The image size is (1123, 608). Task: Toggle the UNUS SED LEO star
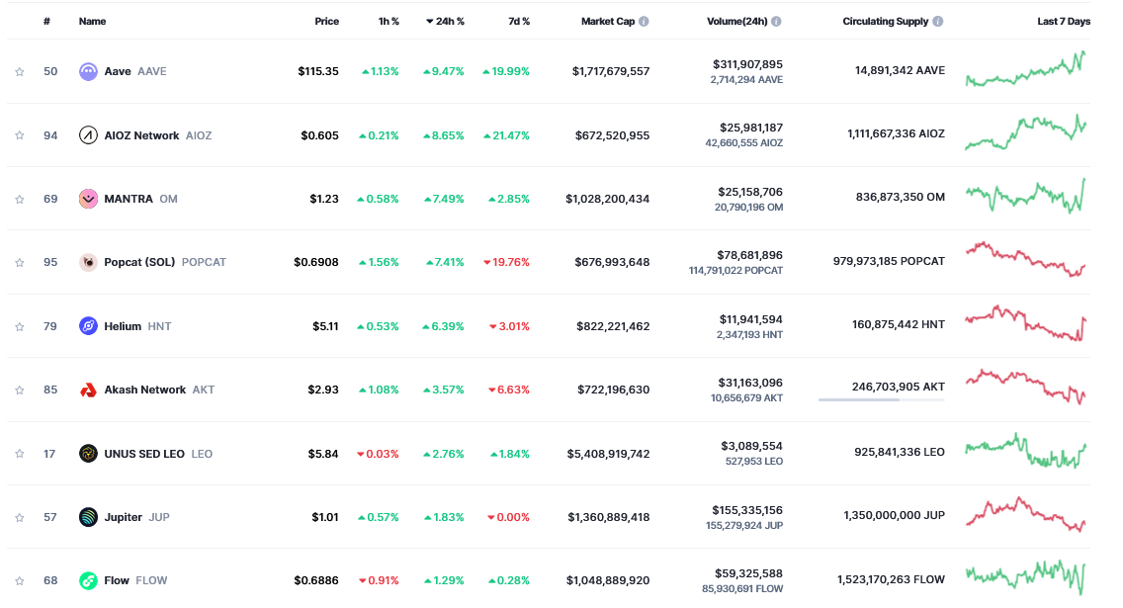(x=20, y=454)
